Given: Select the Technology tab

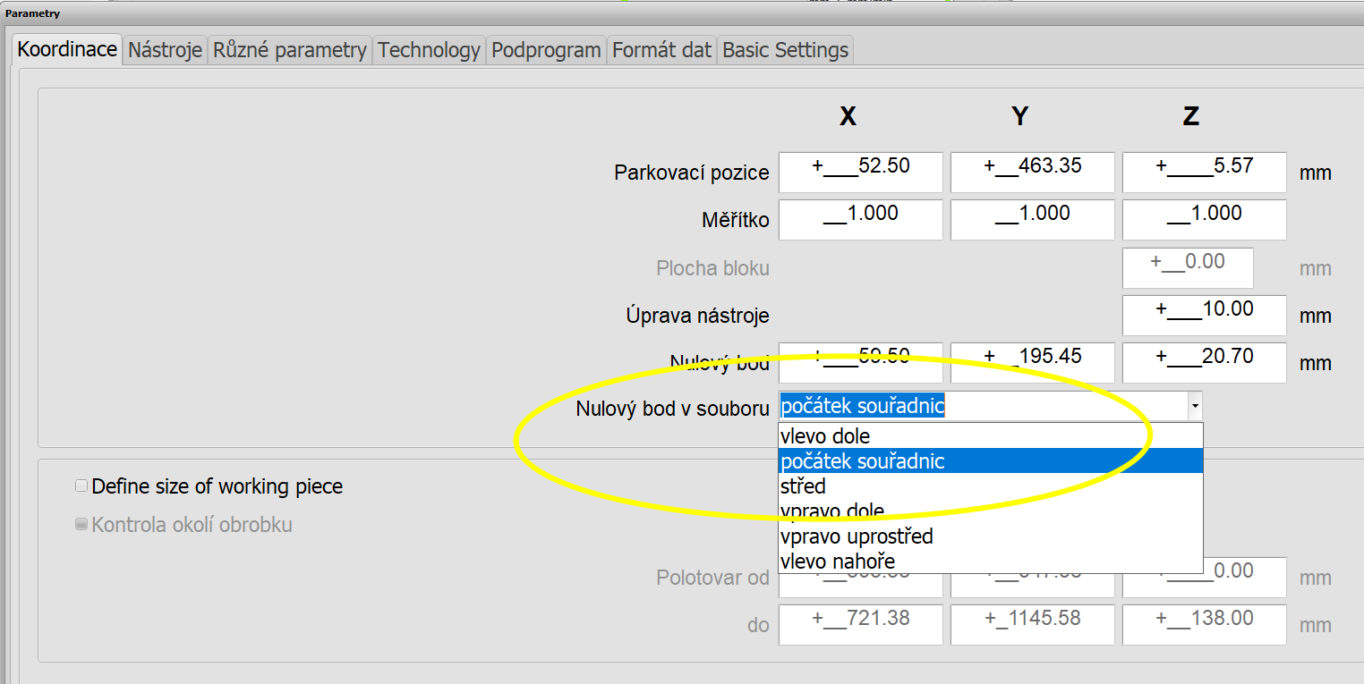Looking at the screenshot, I should click(429, 50).
